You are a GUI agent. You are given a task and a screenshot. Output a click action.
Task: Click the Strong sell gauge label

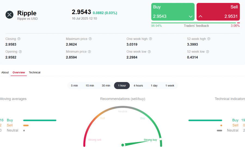pos(95,140)
